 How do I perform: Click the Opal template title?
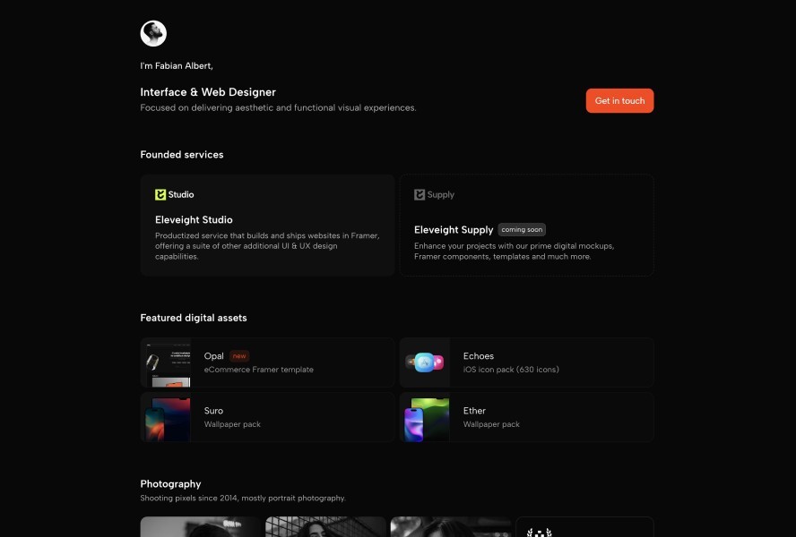(x=213, y=356)
